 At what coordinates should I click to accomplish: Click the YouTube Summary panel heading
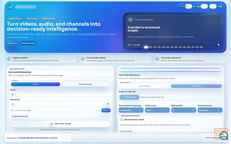pyautogui.click(x=129, y=75)
